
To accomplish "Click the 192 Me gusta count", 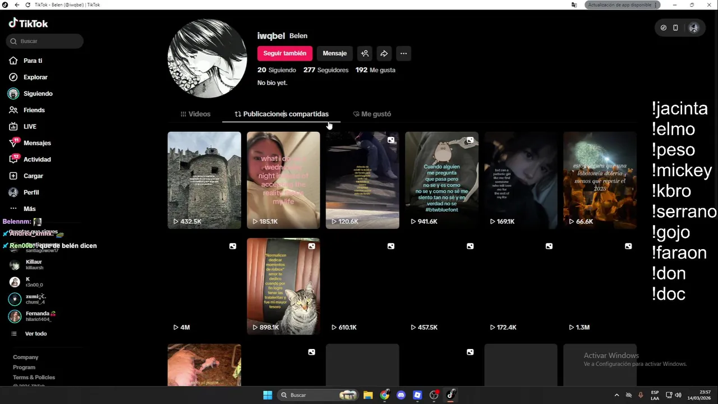I will pos(375,70).
